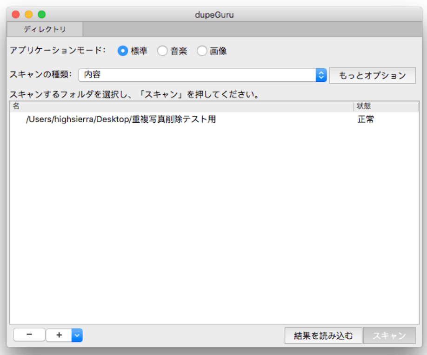Select the 重複写真削除テスト用 folder row
Image resolution: width=427 pixels, height=355 pixels.
[x=214, y=119]
